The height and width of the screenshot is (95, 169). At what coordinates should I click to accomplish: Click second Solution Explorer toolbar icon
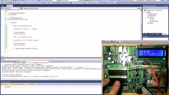click(147, 8)
